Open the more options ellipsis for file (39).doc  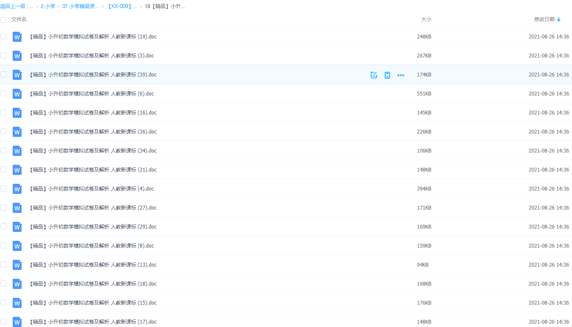click(x=401, y=75)
